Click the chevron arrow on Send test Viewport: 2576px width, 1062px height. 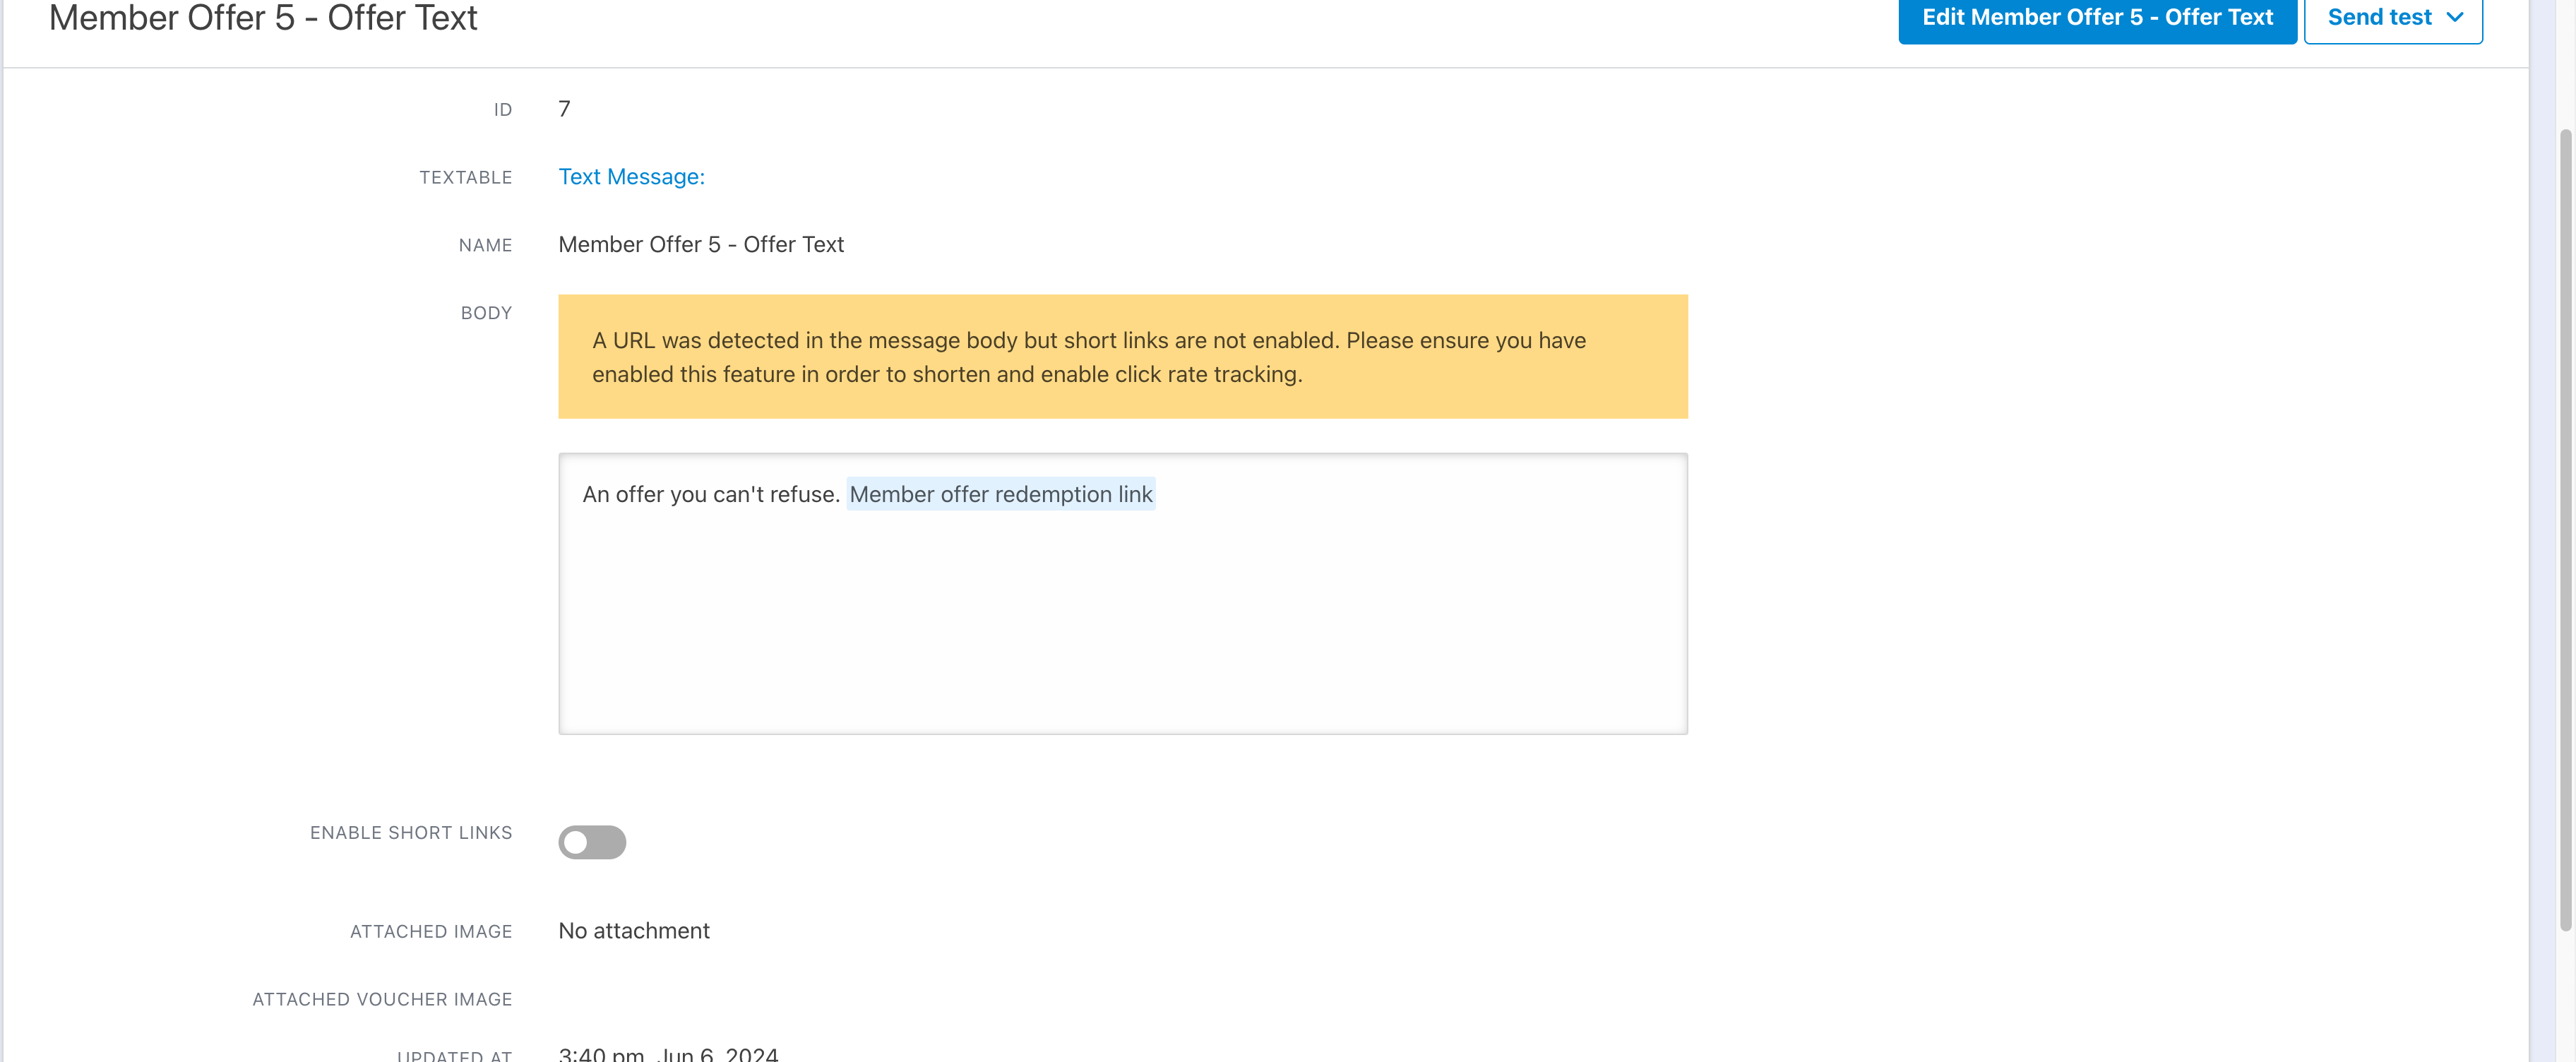[2455, 18]
